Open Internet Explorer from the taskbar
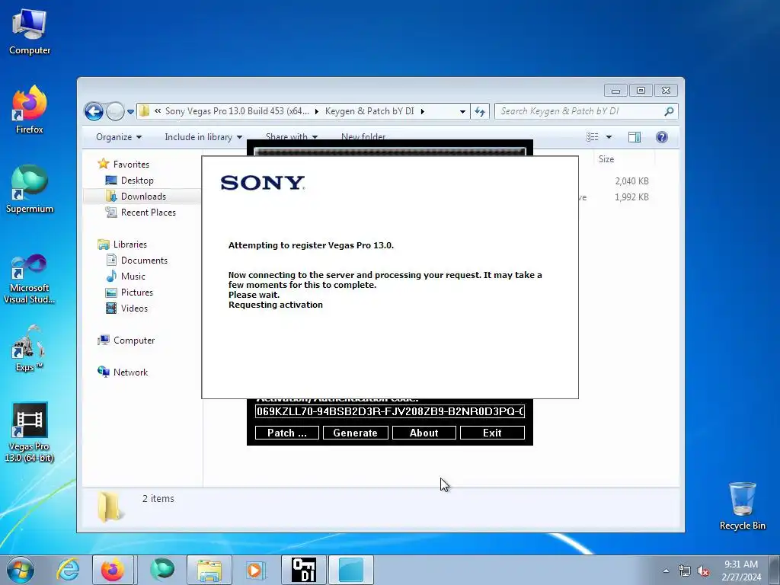The image size is (780, 585). click(68, 570)
